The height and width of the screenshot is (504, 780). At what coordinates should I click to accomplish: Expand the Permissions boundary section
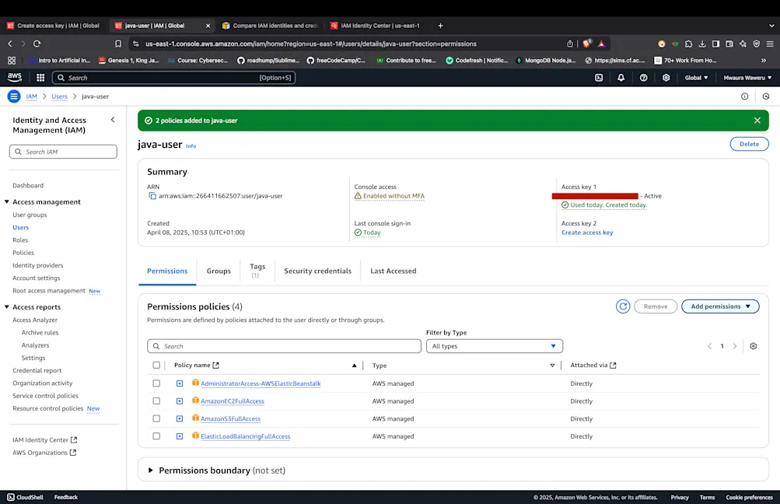tap(150, 470)
